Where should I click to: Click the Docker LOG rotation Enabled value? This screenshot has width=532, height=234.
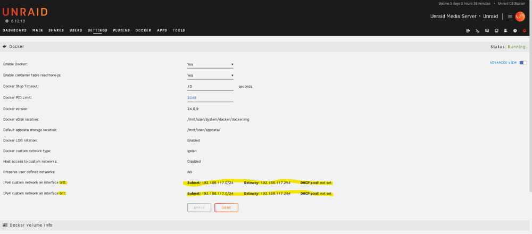pyautogui.click(x=194, y=140)
